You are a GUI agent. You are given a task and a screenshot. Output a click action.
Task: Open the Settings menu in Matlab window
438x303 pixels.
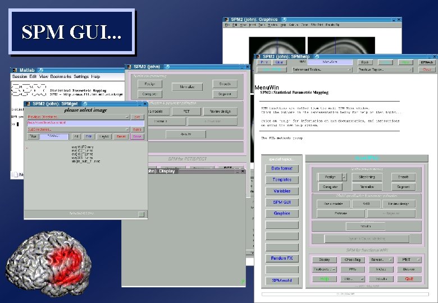(x=81, y=76)
